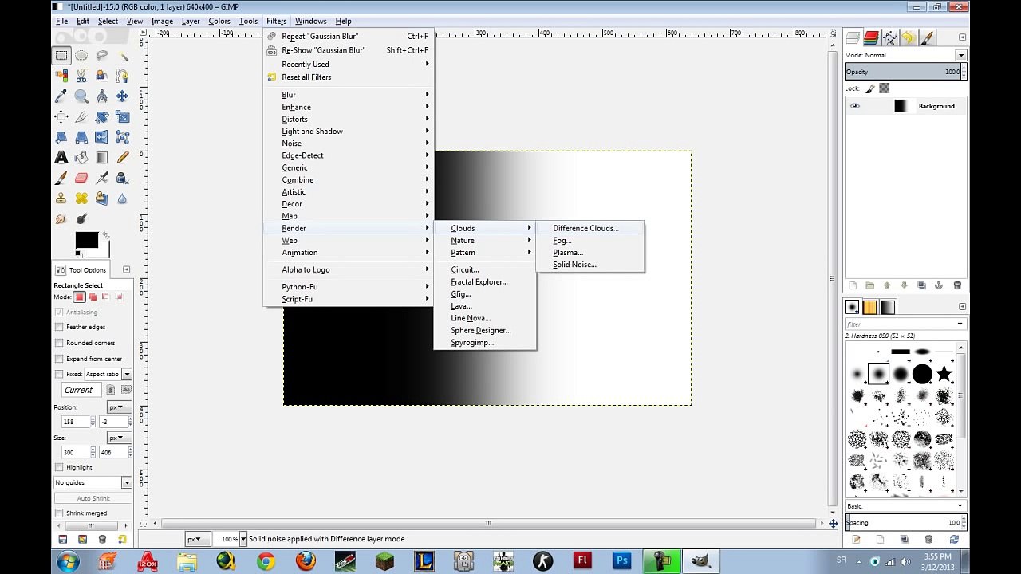Select the Fuzzy Select magic wand tool

pos(123,55)
